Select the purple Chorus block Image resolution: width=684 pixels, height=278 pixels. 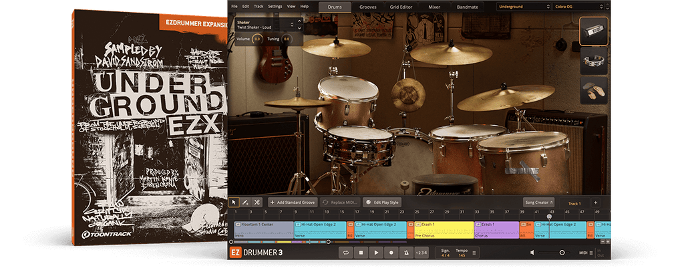(496, 230)
